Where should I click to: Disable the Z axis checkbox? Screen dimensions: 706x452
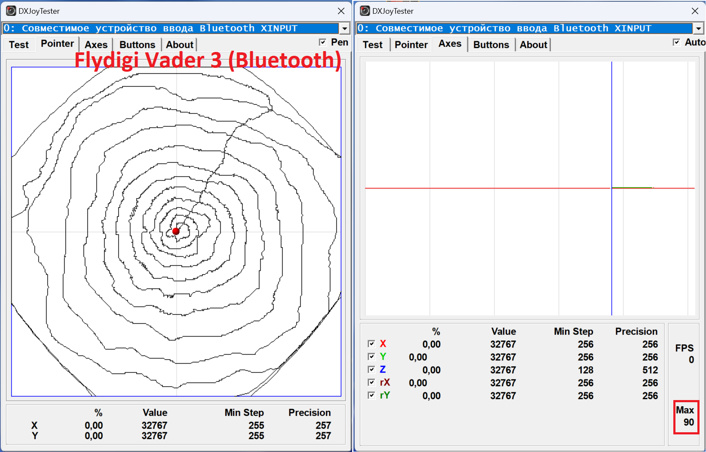pos(371,370)
